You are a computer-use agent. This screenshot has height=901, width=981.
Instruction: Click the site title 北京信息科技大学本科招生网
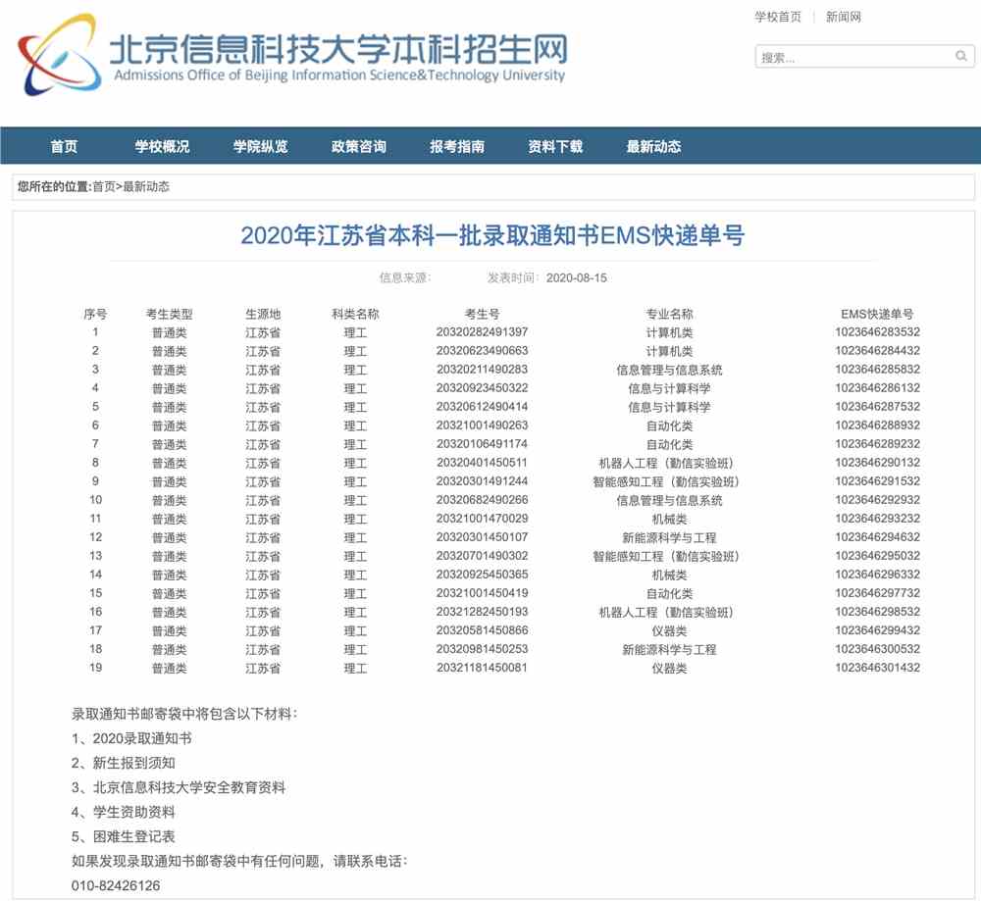coord(338,49)
